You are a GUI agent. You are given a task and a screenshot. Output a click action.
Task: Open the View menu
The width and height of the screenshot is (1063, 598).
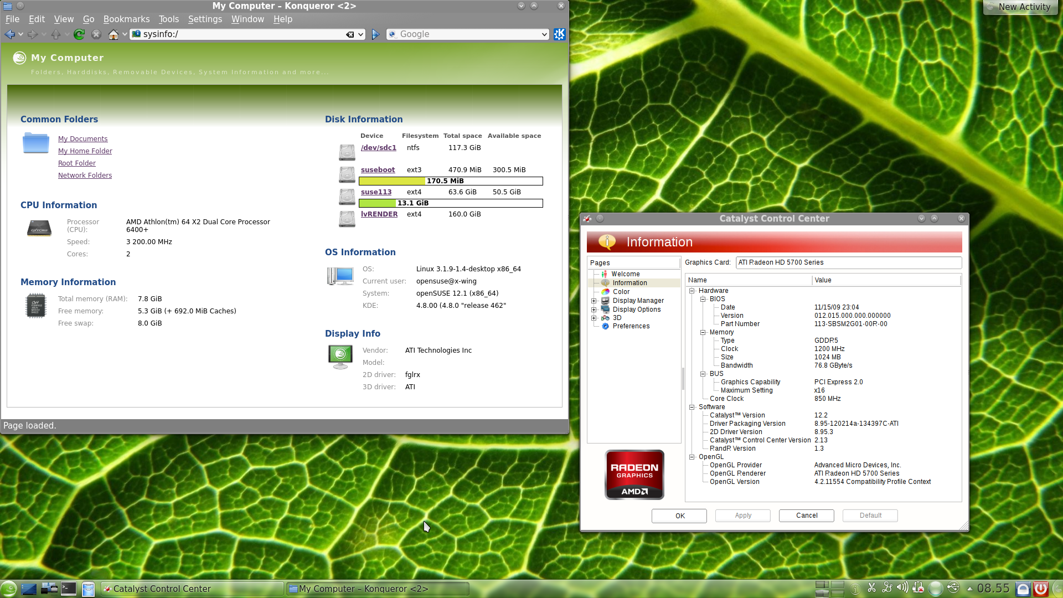pos(64,19)
